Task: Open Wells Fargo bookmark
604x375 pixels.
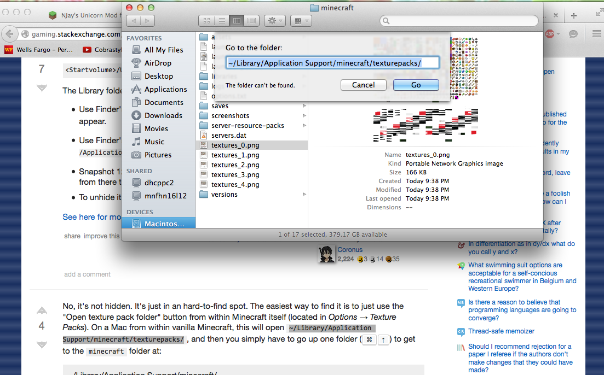Action: [x=38, y=50]
